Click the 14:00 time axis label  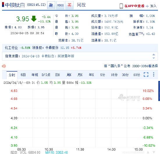pos(111,149)
